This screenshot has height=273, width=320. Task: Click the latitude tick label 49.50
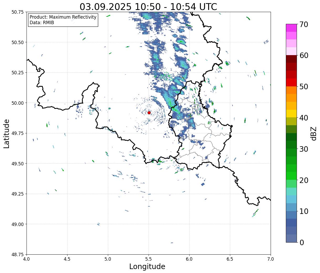pos(18,164)
